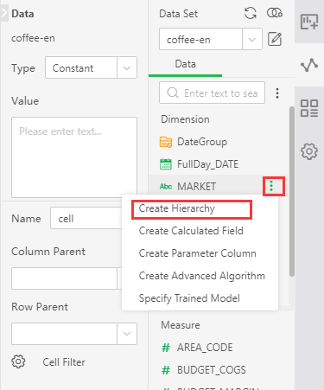Expand the Type Constant dropdown
The height and width of the screenshot is (390, 324).
tap(127, 67)
